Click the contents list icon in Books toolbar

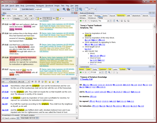click(x=114, y=21)
